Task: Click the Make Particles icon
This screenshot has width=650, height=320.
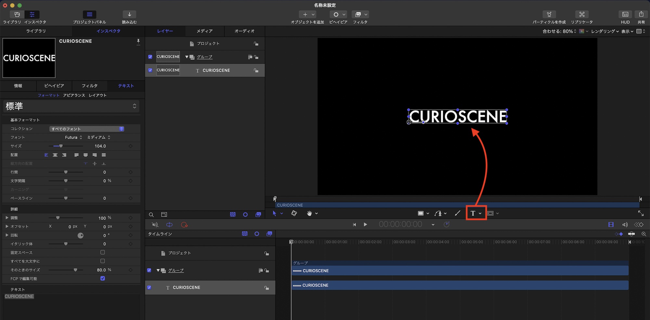Action: [x=549, y=15]
